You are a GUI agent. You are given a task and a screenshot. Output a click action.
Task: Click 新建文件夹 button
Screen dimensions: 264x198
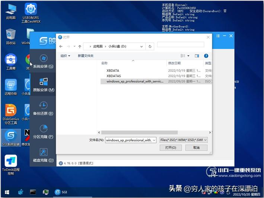coord(86,56)
